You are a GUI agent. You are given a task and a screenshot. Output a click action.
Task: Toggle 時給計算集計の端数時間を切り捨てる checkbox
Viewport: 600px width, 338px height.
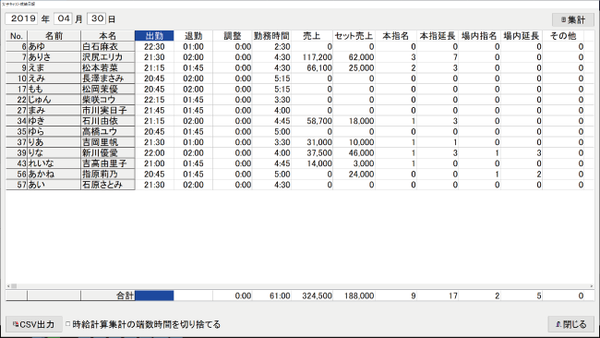[x=68, y=324]
